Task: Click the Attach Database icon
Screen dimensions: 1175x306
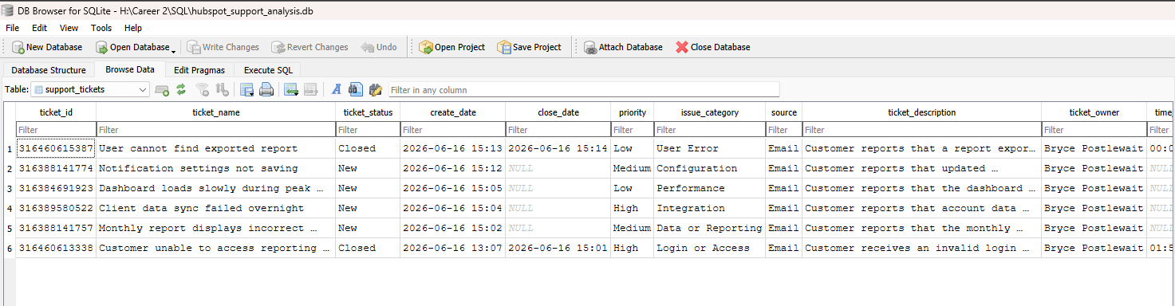Action: point(590,47)
